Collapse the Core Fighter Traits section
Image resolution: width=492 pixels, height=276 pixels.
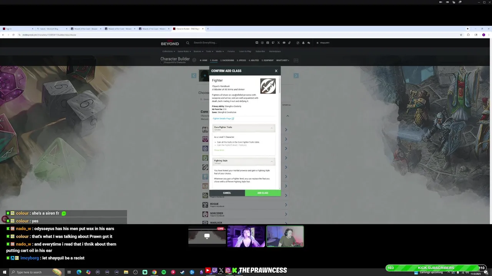(x=272, y=128)
